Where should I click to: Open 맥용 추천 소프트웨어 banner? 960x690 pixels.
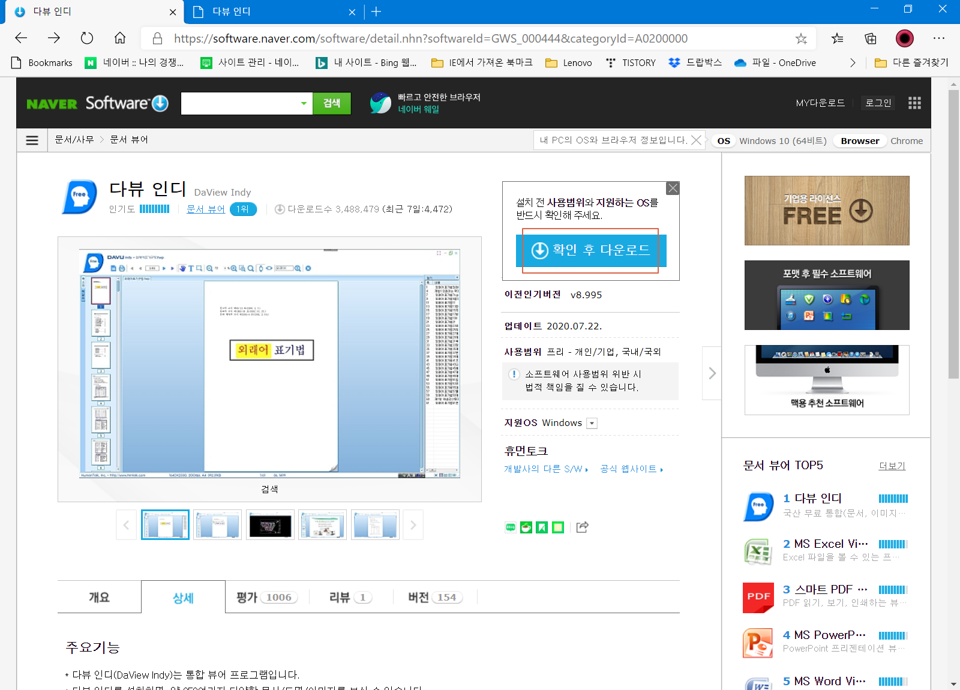tap(827, 380)
